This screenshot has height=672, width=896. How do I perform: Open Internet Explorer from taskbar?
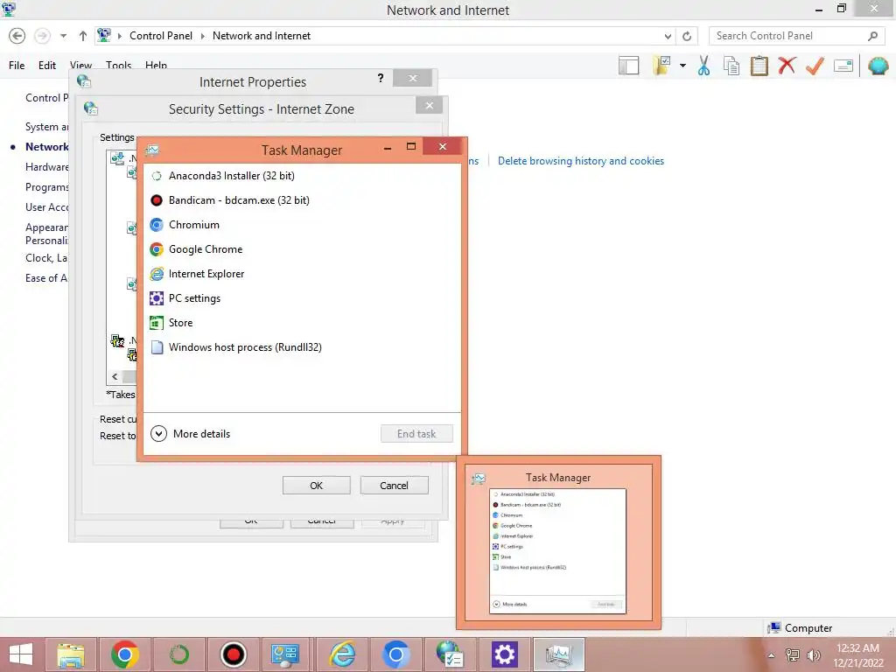(342, 654)
